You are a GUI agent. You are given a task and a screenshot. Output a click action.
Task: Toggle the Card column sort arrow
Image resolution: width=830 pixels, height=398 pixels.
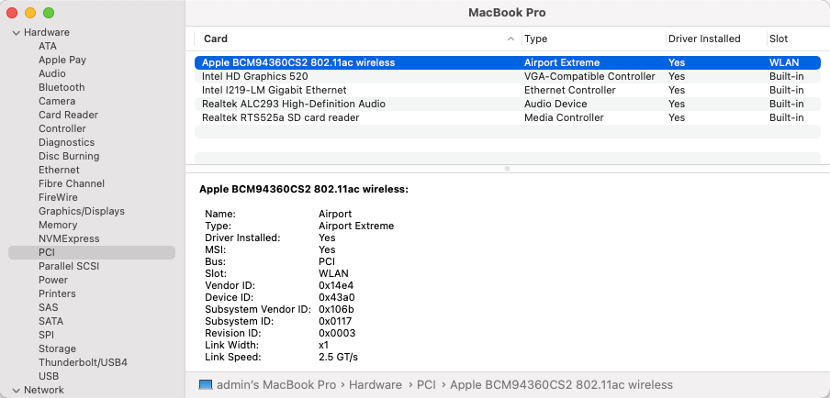[510, 39]
